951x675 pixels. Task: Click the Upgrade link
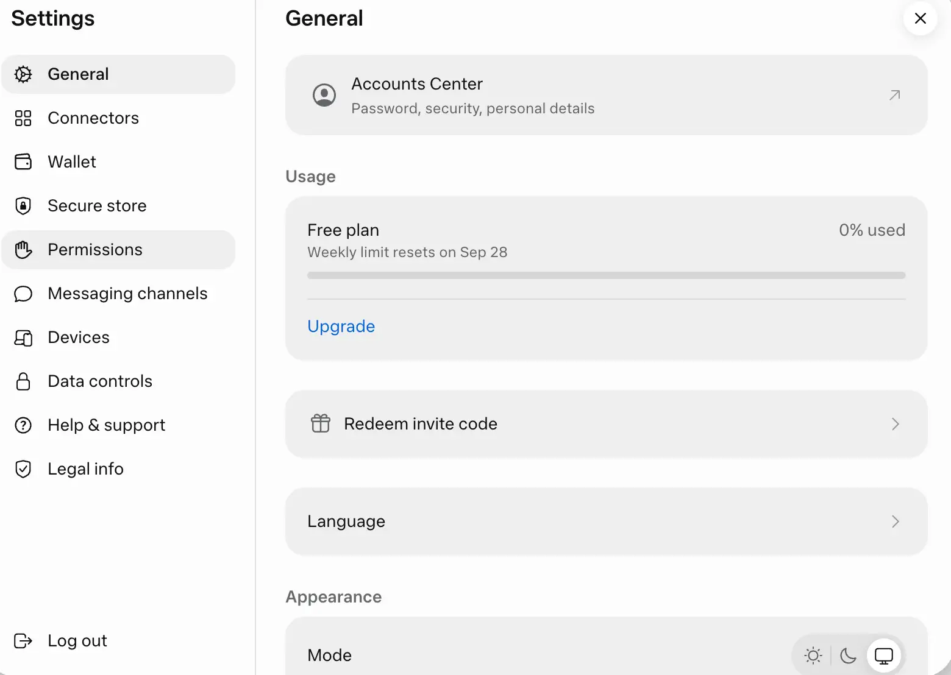click(341, 327)
